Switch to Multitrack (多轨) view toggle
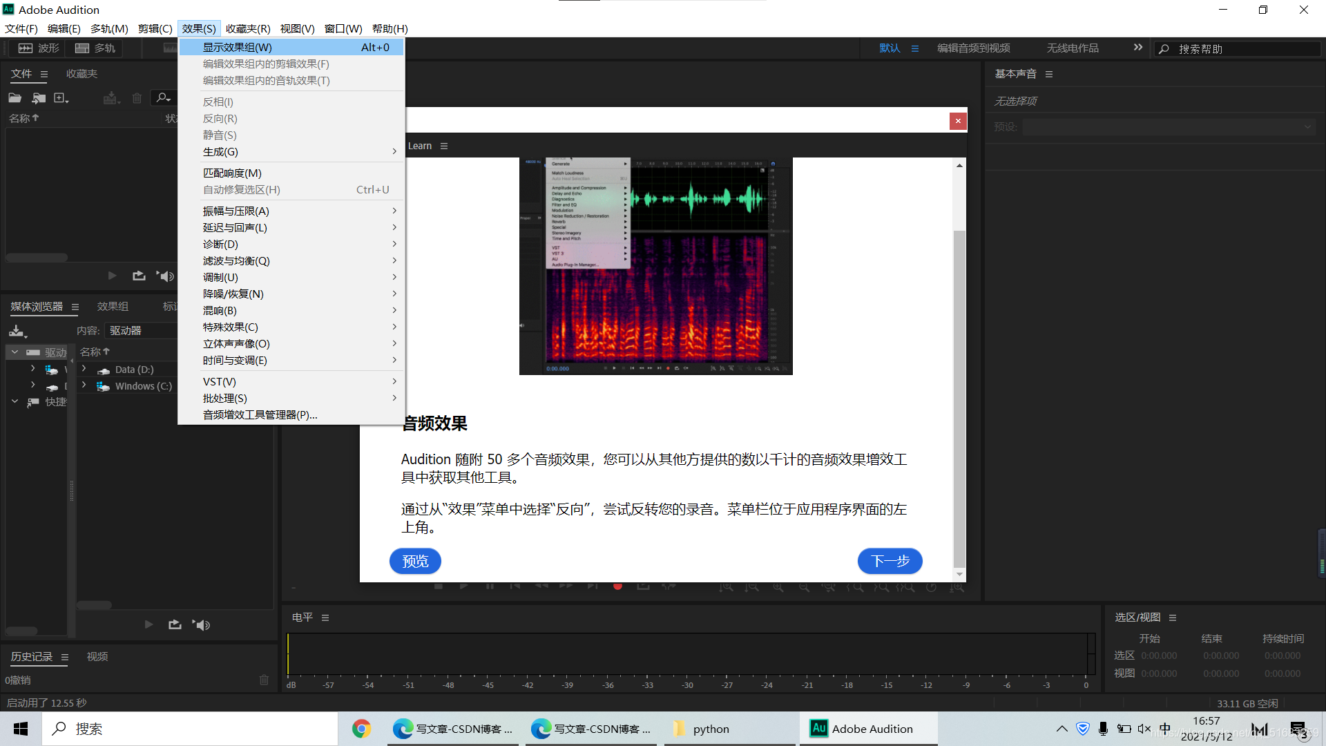The height and width of the screenshot is (746, 1326). point(96,48)
